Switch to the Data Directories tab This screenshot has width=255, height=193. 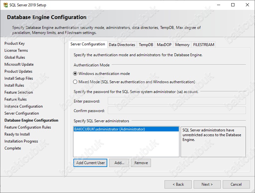tap(122, 45)
